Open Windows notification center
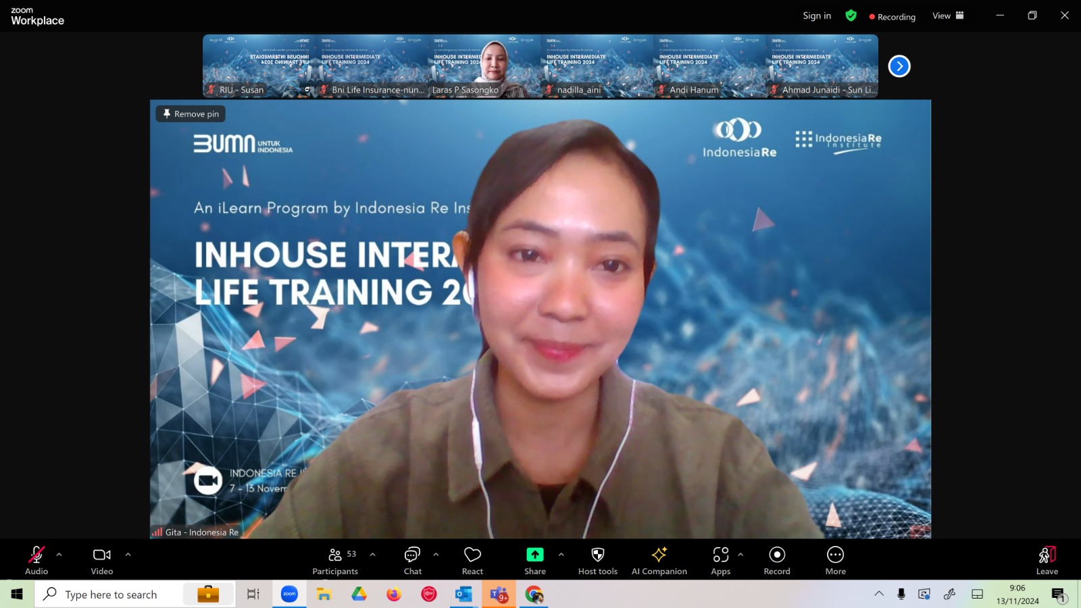 (x=1059, y=594)
